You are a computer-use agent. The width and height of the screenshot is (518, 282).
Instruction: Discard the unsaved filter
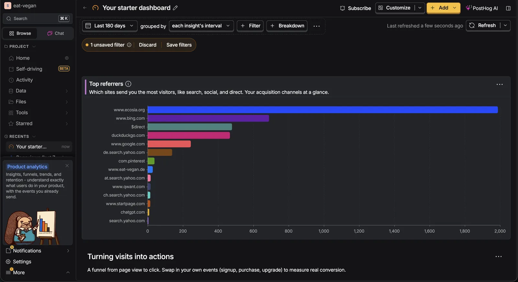click(148, 45)
